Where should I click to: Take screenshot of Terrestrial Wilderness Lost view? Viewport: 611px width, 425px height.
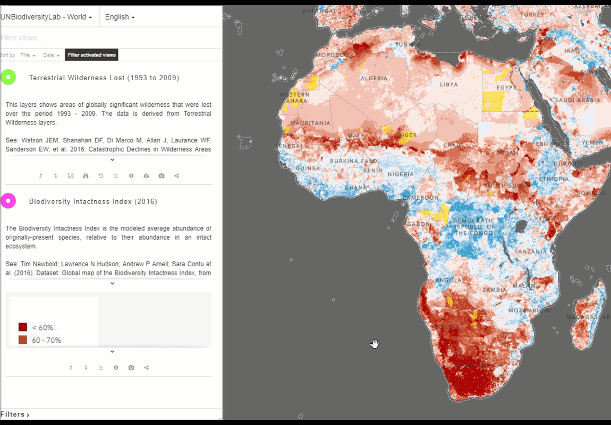pos(162,176)
